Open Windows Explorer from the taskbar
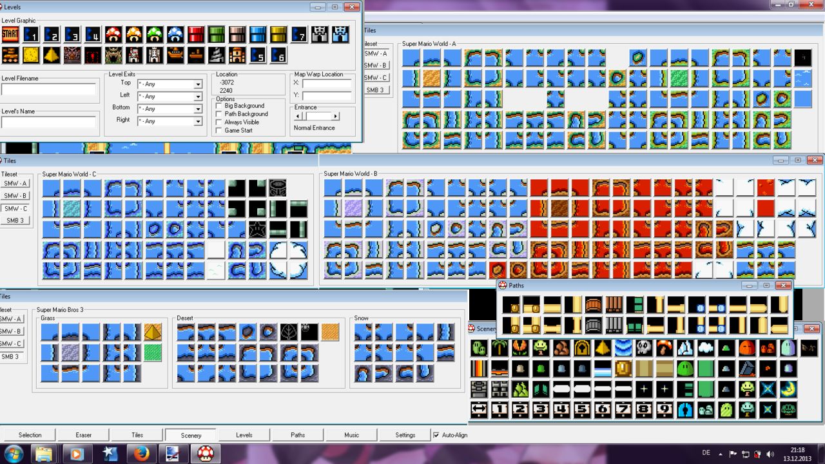The height and width of the screenshot is (464, 825). [44, 454]
